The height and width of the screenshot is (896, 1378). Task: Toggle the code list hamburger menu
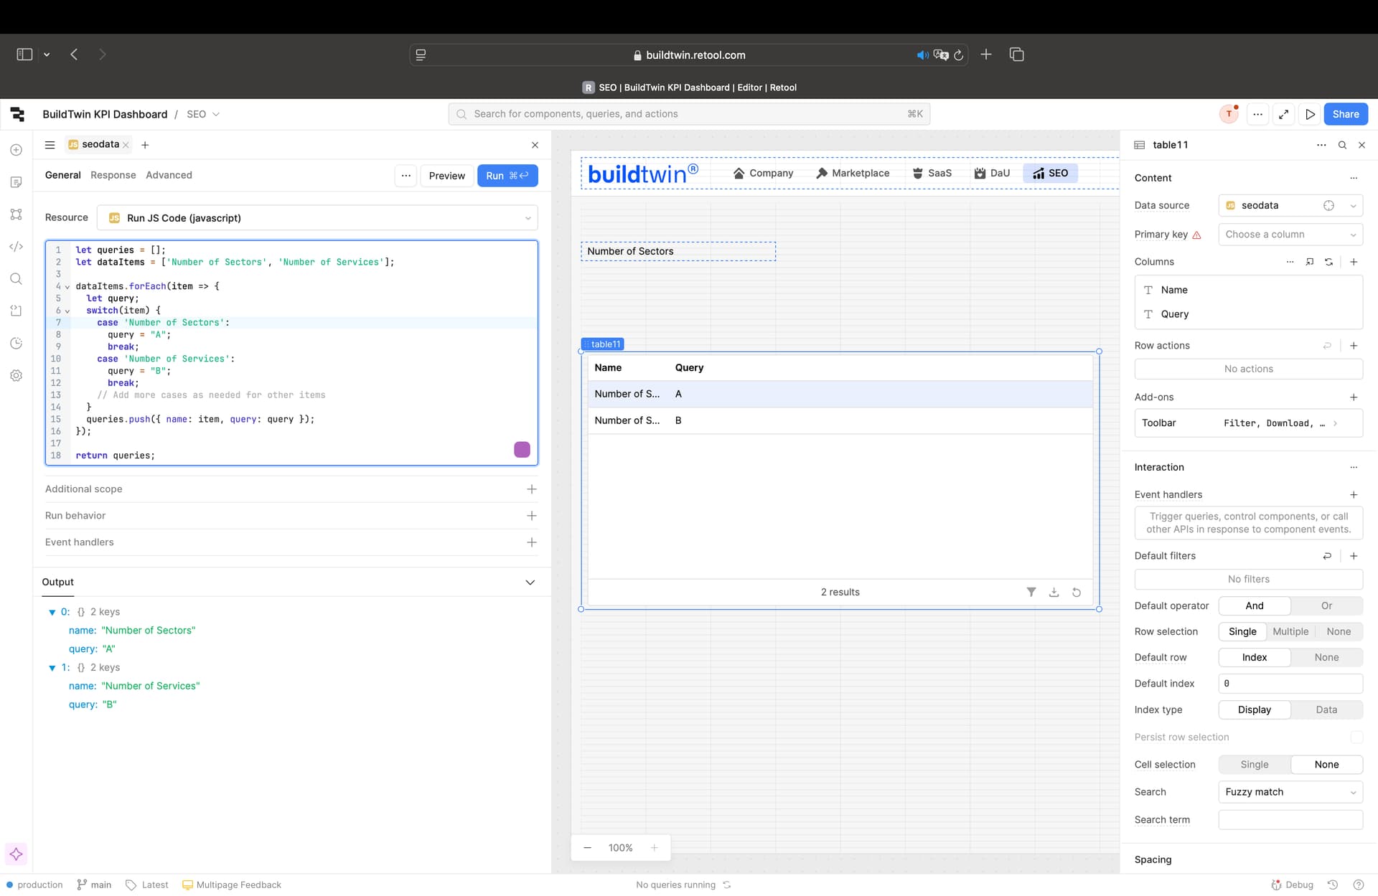pyautogui.click(x=50, y=145)
